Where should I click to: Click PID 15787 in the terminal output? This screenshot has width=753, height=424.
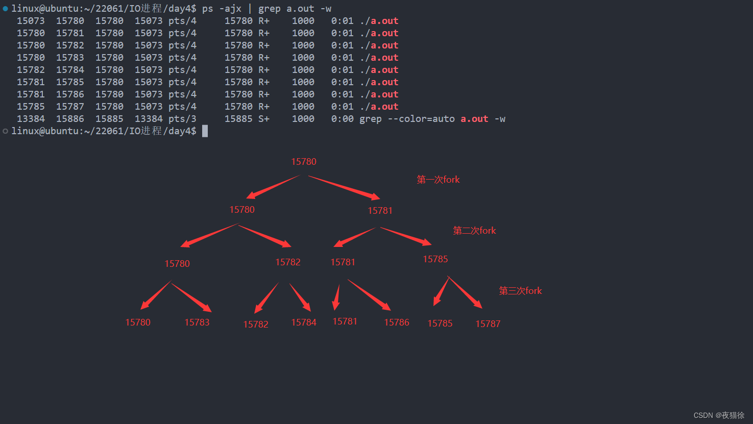coord(70,107)
